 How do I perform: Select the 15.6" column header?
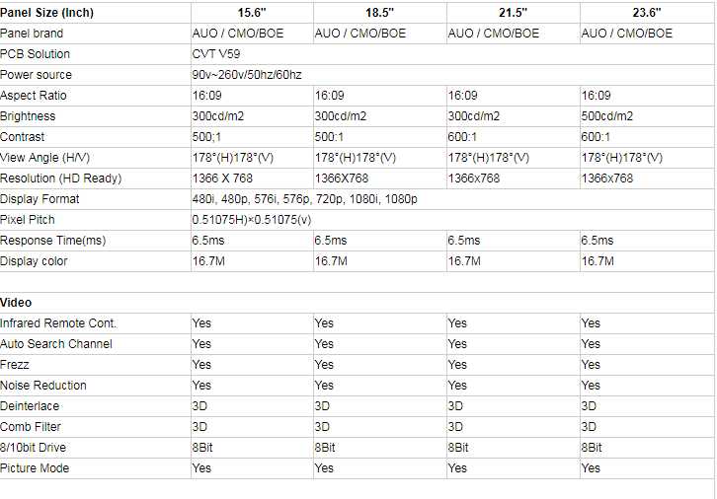pyautogui.click(x=251, y=12)
